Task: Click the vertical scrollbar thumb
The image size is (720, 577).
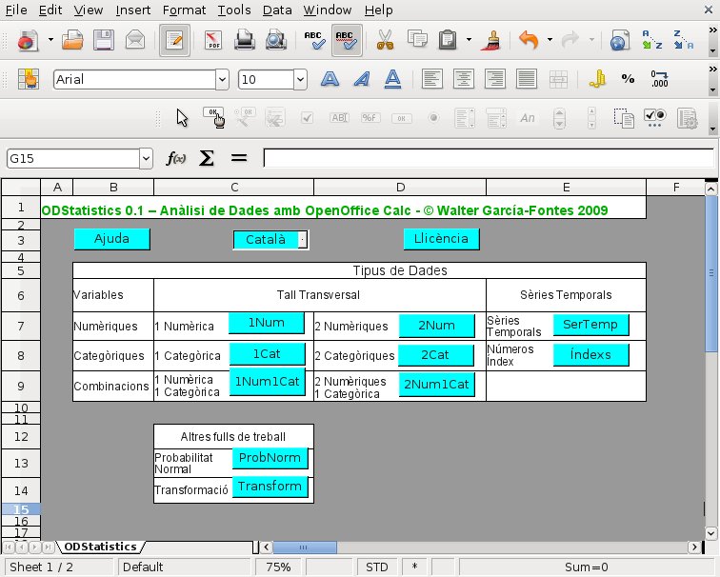Action: click(710, 273)
